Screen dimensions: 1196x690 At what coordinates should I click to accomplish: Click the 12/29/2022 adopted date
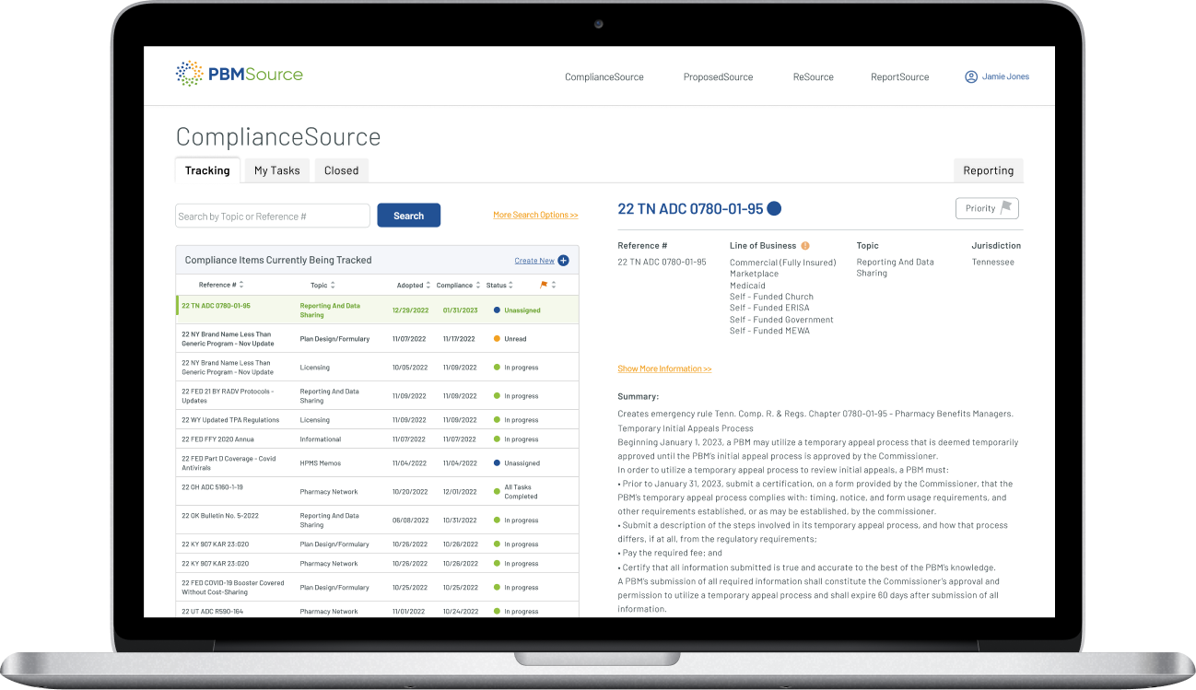410,310
